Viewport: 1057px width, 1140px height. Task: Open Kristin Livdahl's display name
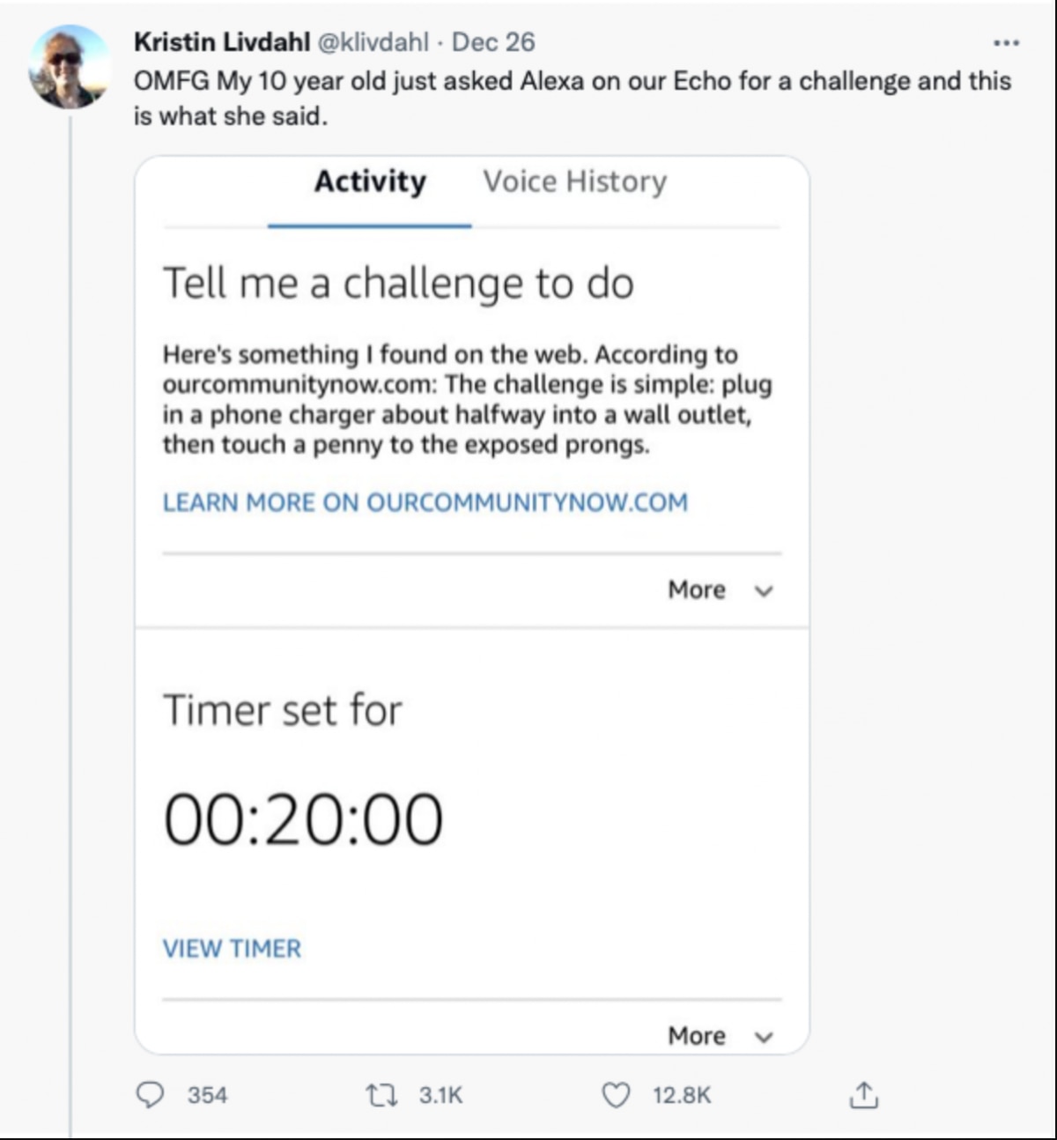coord(221,42)
